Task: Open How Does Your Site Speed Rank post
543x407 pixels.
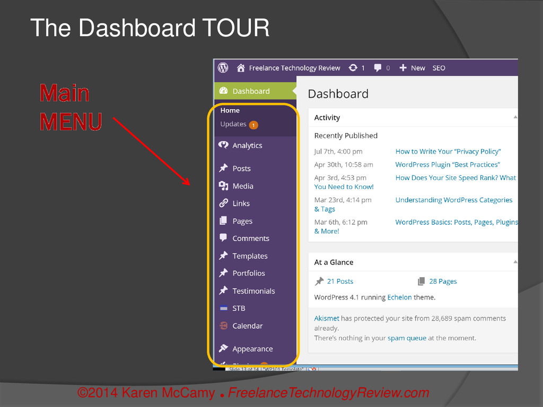Action: [456, 178]
